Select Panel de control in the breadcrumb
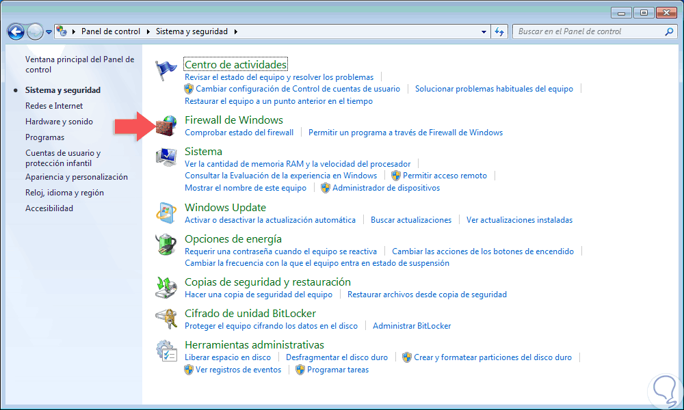 [111, 31]
